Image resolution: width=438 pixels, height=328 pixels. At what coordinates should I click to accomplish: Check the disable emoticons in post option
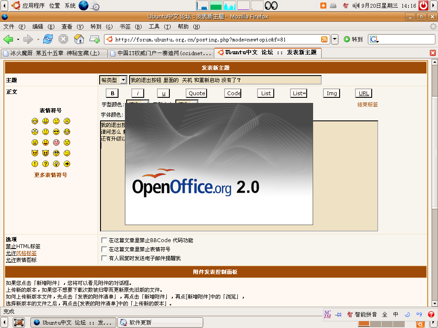click(x=104, y=249)
